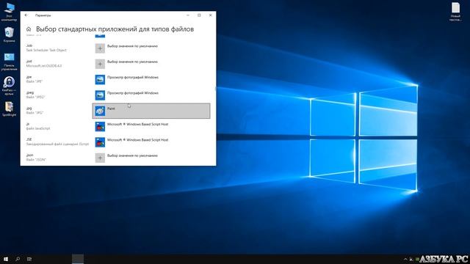Change the Script Host default for .js files
Image resolution: width=470 pixels, height=264 pixels.
[x=151, y=127]
